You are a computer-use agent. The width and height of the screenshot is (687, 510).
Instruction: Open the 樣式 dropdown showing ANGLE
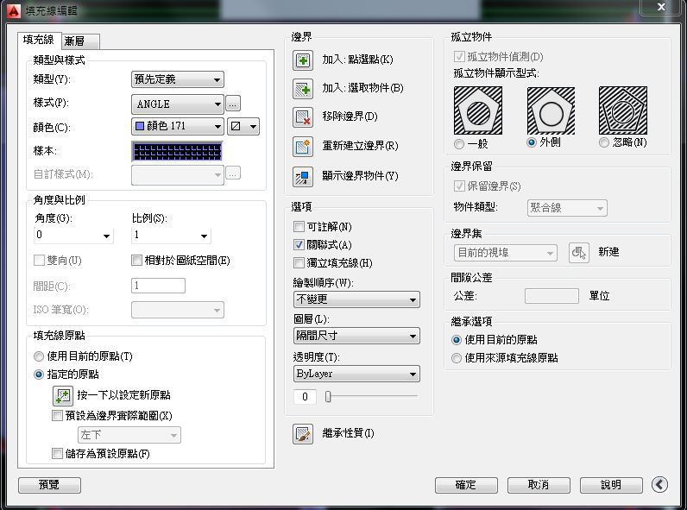click(178, 104)
